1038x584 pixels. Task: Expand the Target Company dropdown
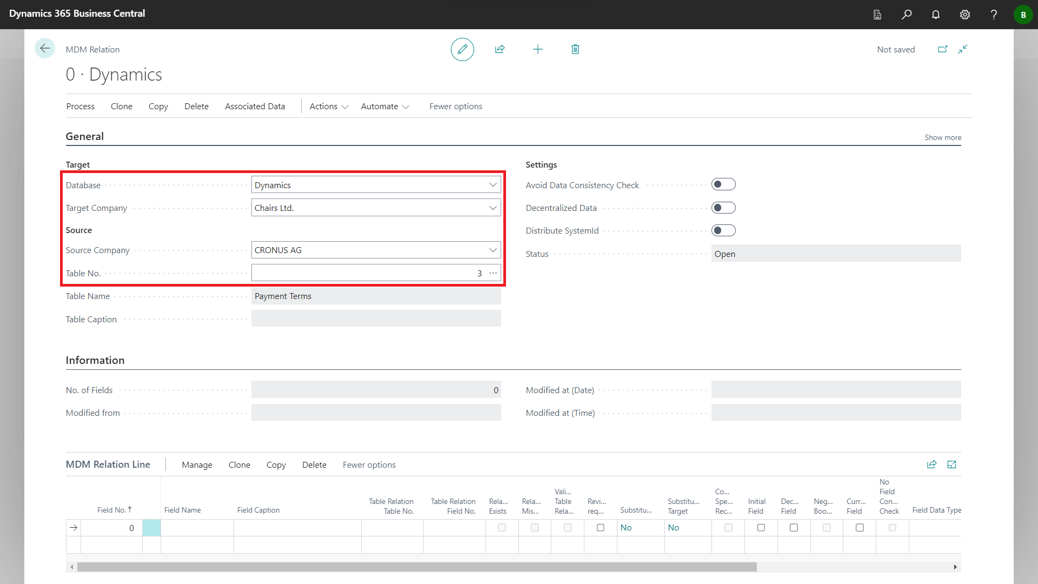(493, 208)
